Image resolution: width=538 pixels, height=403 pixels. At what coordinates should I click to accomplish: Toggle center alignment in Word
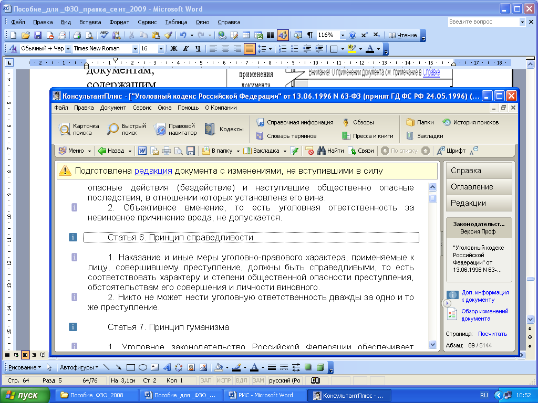tap(225, 49)
